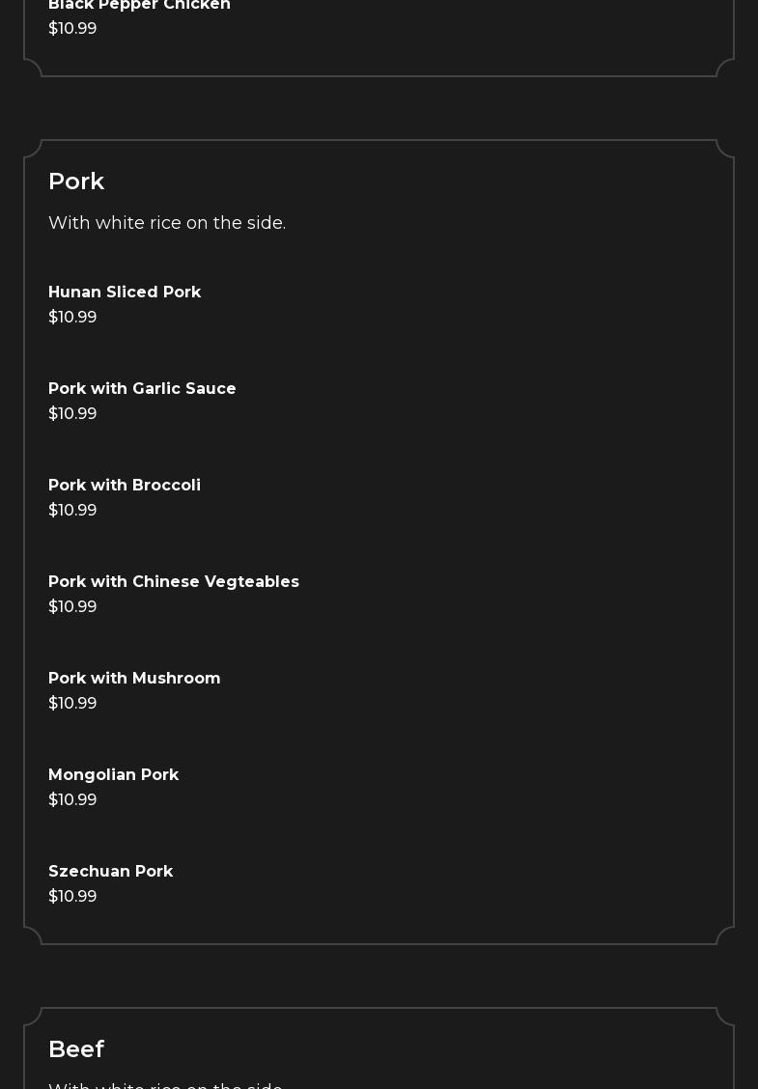Click the Beef section's white rice description
Viewport: 758px width, 1089px height.
coord(167,1085)
